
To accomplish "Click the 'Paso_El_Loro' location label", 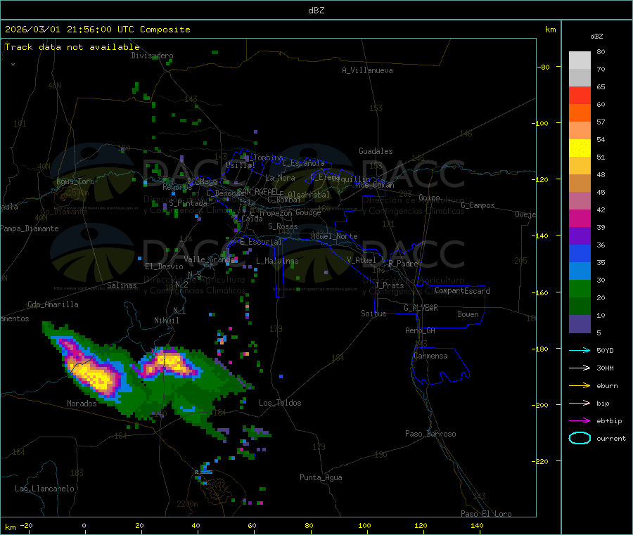I will point(487,514).
